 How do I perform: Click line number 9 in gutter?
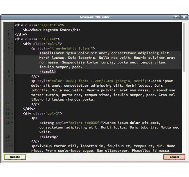[9, 76]
